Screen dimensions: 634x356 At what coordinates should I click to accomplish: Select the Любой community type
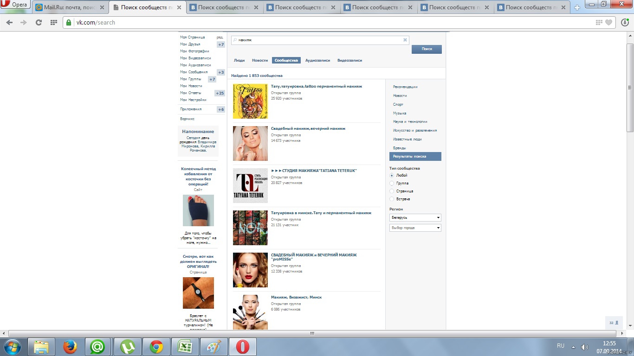392,175
